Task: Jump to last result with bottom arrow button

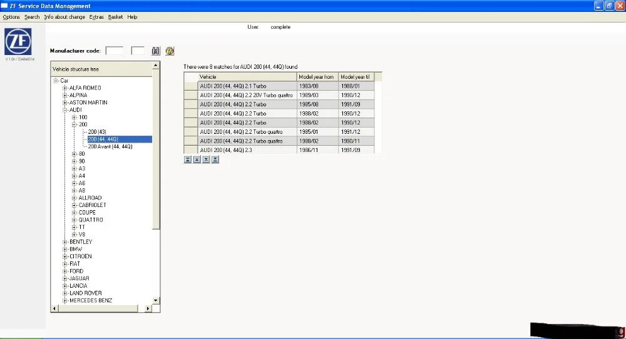Action: [215, 159]
